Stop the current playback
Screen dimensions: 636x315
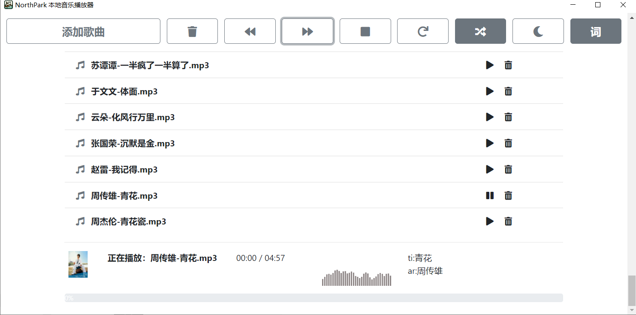click(365, 31)
